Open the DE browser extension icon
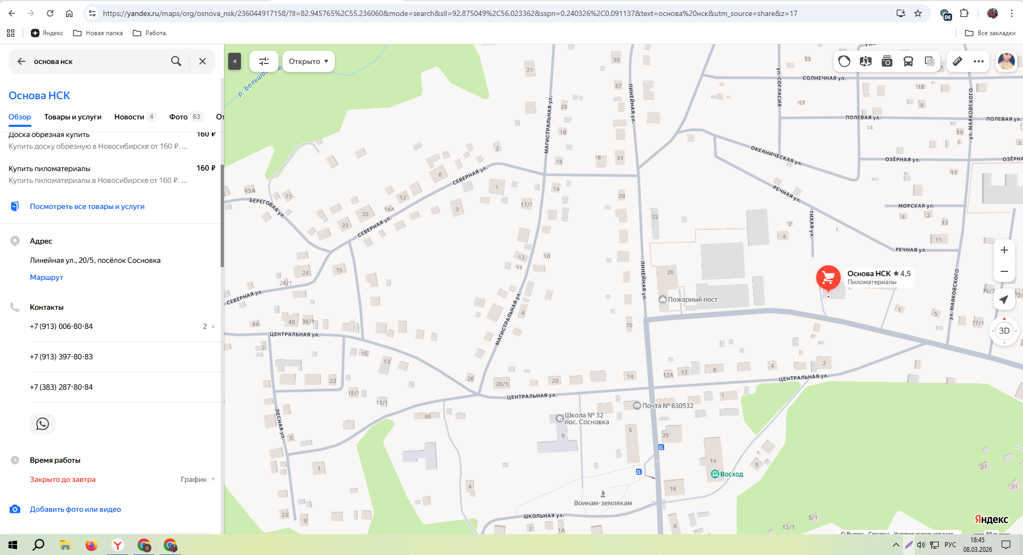1023x555 pixels. tap(946, 14)
